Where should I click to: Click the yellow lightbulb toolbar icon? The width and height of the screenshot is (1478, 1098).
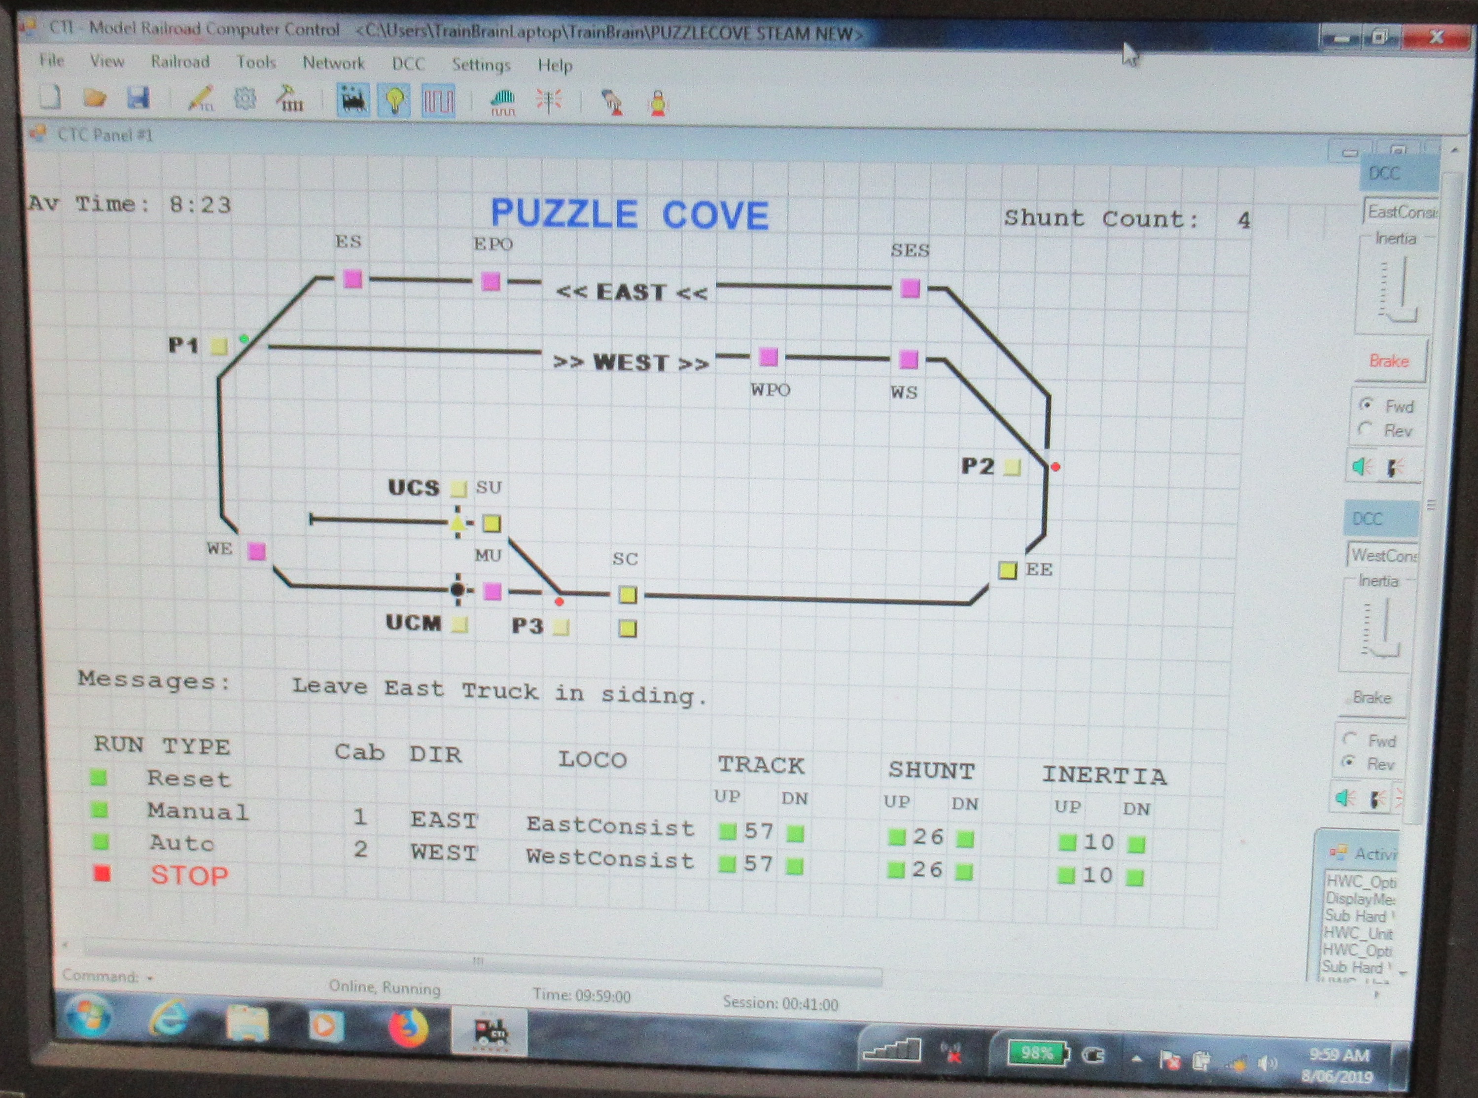395,101
